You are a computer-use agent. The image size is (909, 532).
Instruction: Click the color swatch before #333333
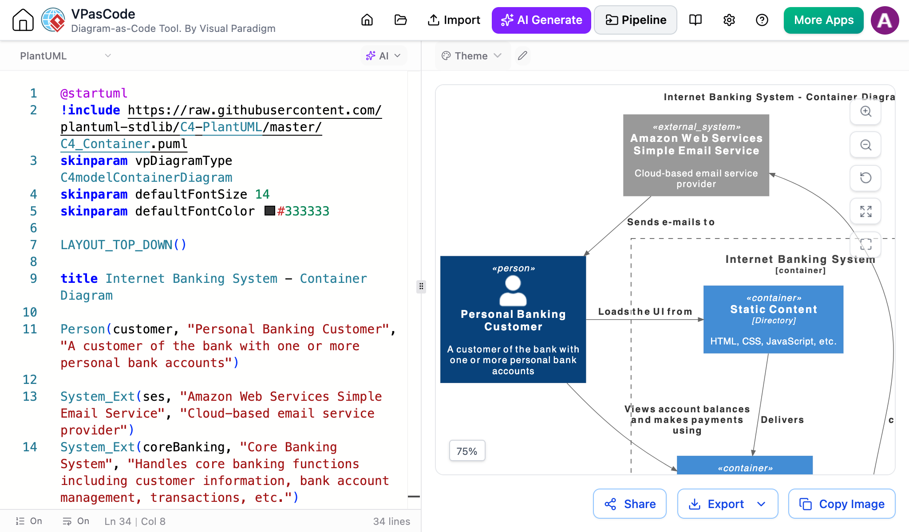269,211
